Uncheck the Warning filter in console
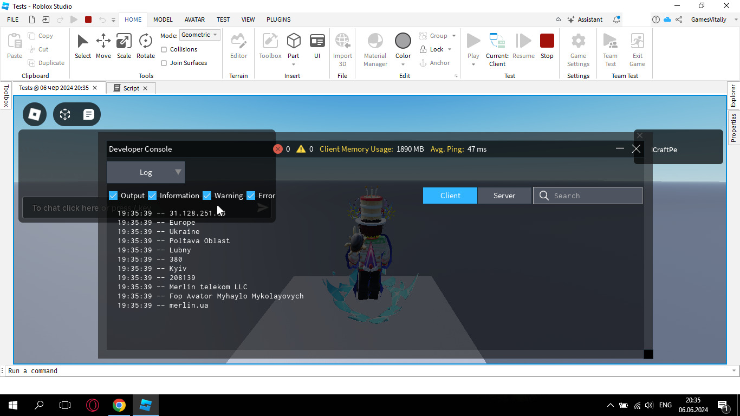Screen dimensions: 740x416 click(207, 196)
